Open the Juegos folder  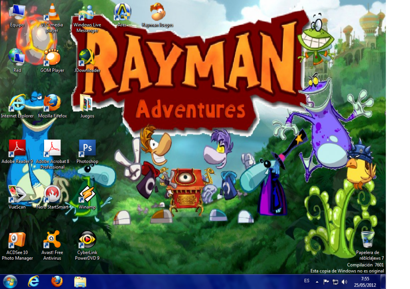tap(87, 106)
